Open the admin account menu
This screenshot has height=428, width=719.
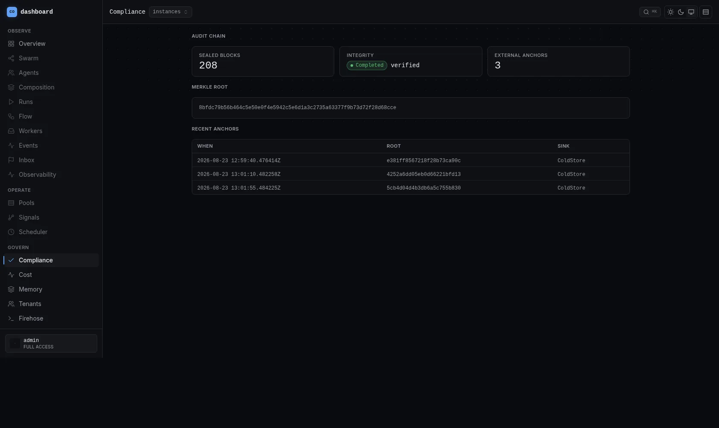click(x=51, y=343)
